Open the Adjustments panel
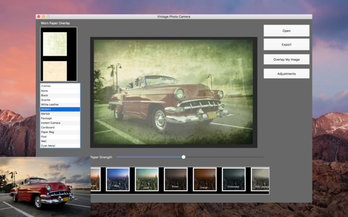Viewport: 348px width, 217px height. (x=286, y=73)
